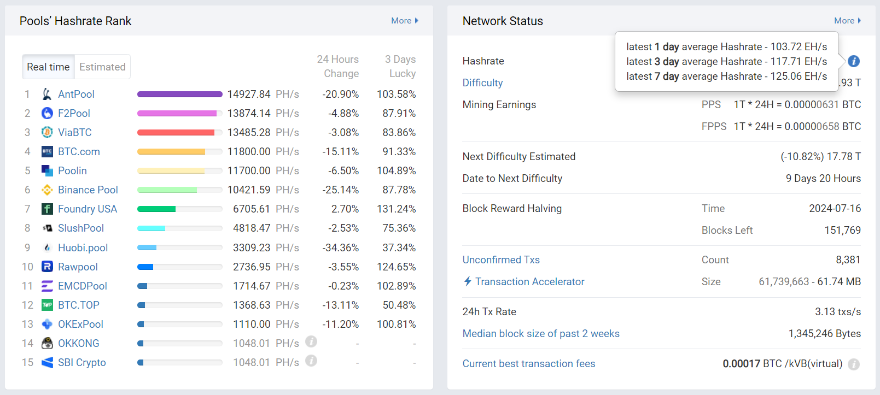
Task: Open the Foundry USA link
Action: click(x=88, y=209)
